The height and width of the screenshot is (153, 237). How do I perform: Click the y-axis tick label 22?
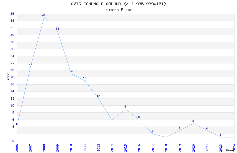[12, 63]
